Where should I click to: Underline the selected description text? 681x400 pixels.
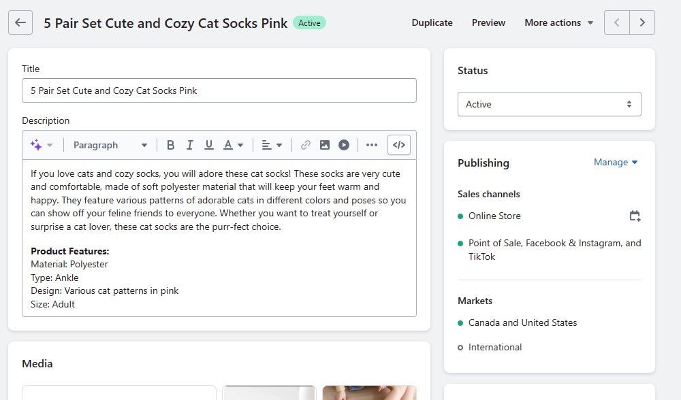point(209,145)
